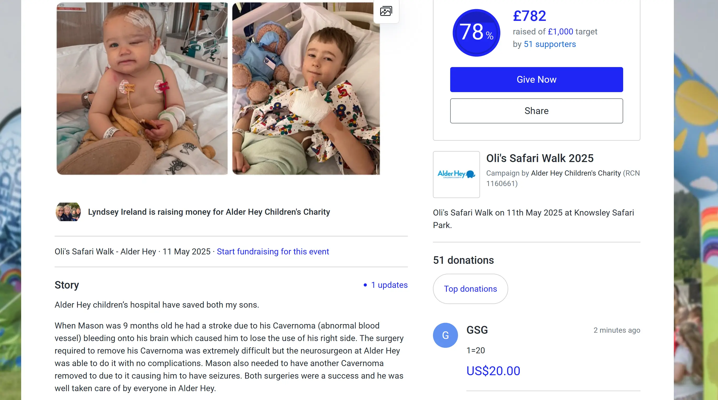The height and width of the screenshot is (400, 718).
Task: Click the 78% progress circle
Action: click(476, 33)
